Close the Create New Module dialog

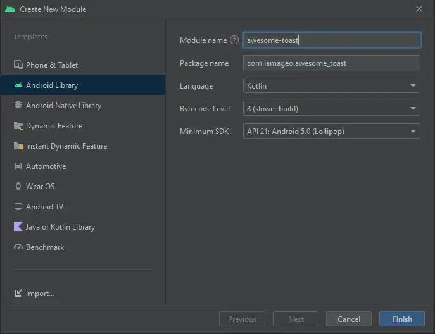point(419,9)
